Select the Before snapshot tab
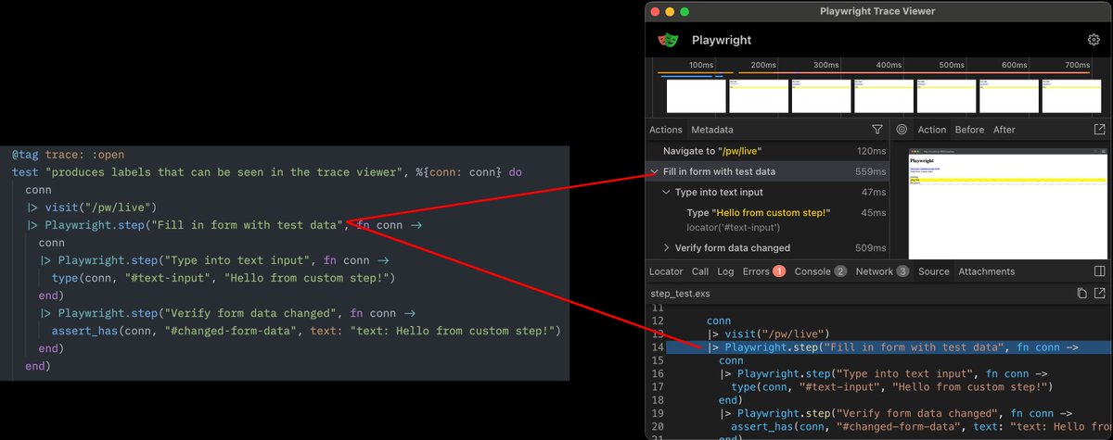 (969, 130)
